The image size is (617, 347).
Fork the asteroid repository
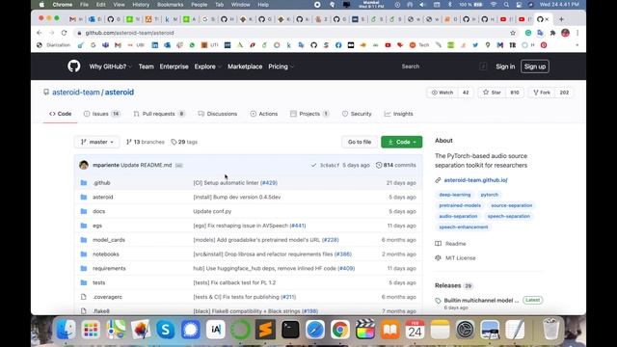[x=542, y=93]
